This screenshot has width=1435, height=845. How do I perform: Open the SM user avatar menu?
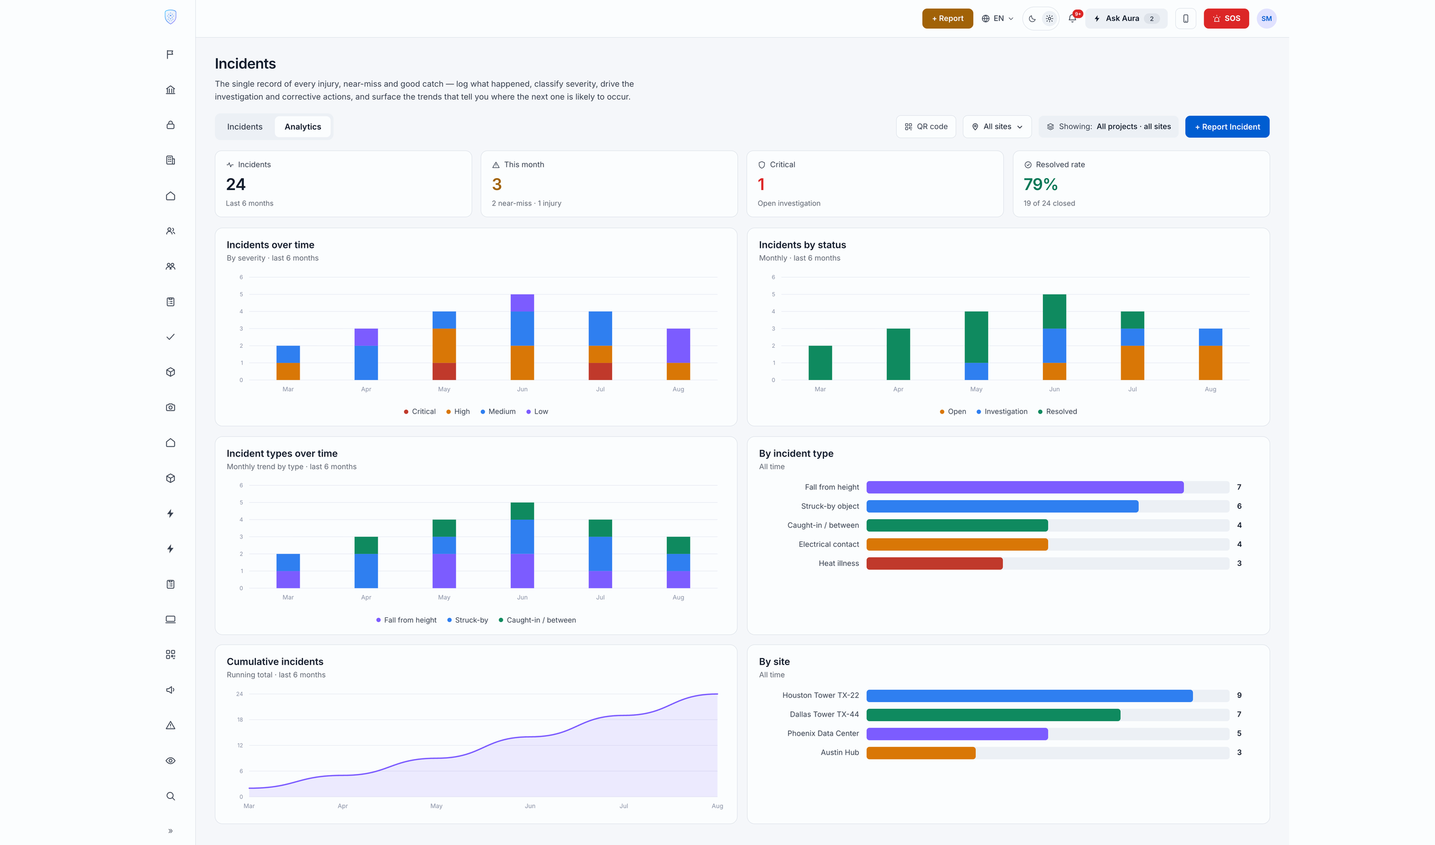click(1266, 19)
